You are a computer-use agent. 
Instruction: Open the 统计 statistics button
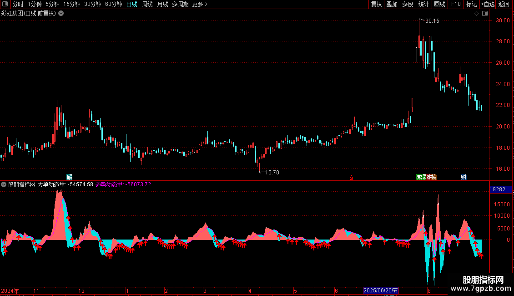pyautogui.click(x=423, y=4)
